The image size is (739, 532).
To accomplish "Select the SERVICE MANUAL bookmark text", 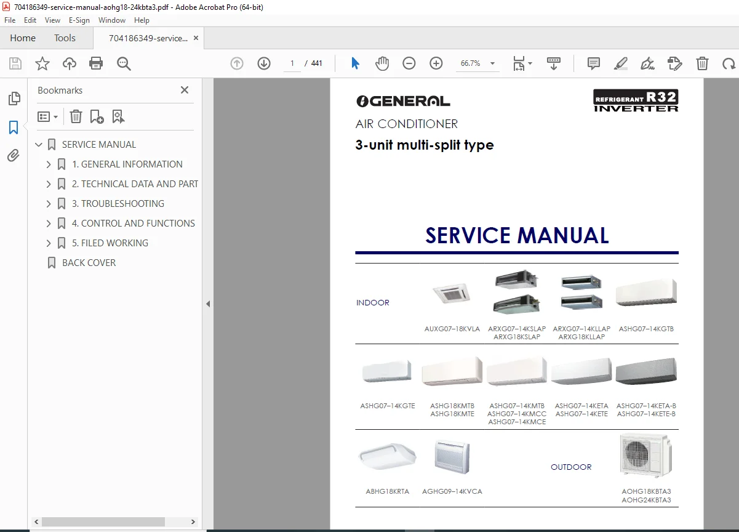I will click(x=99, y=145).
